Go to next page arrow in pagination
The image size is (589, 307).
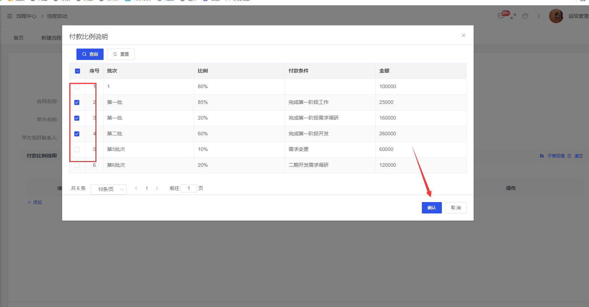coord(157,188)
